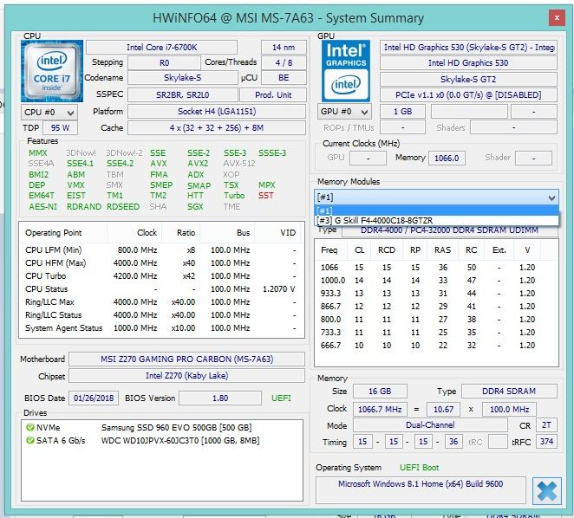Click the memory Mode Dual-Channel field
This screenshot has height=518, width=574.
coord(430,425)
